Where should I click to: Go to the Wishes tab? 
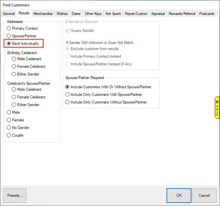click(62, 14)
